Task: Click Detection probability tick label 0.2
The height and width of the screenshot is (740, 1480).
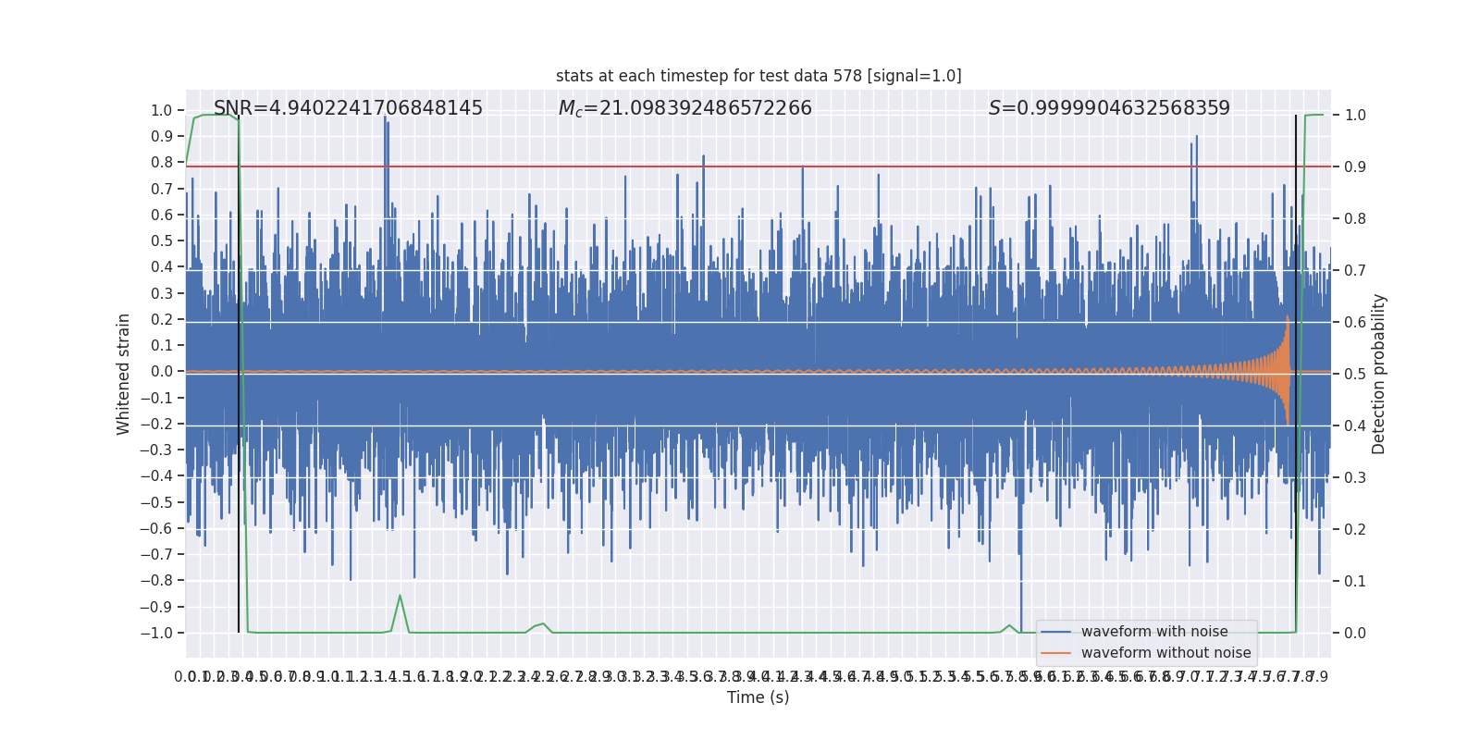Action: tap(1355, 529)
